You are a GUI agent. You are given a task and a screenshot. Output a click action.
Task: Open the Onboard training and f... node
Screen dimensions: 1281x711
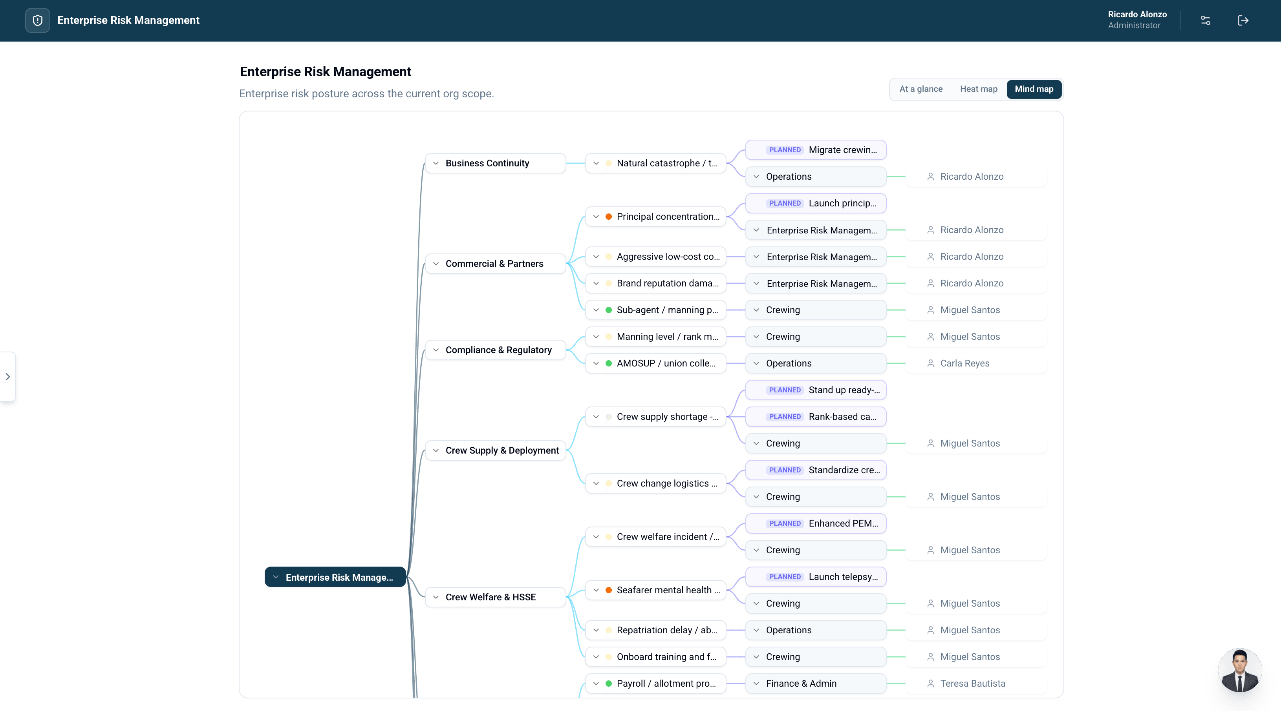656,656
